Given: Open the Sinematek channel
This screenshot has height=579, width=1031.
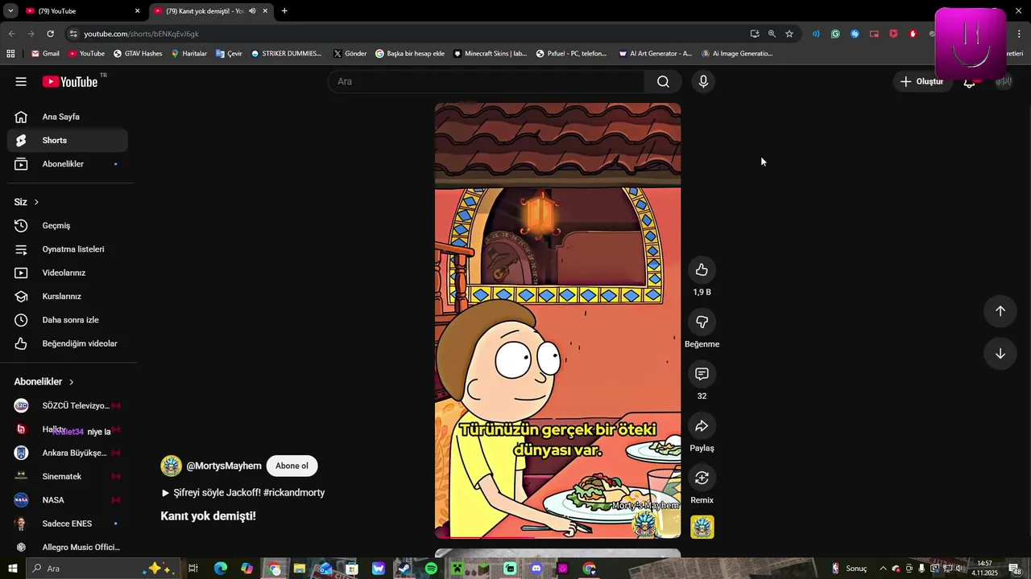Looking at the screenshot, I should (x=68, y=476).
